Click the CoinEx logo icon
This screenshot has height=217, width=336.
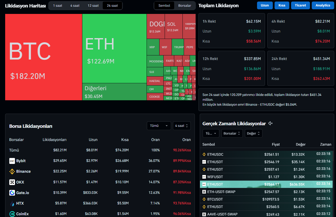[12, 214]
